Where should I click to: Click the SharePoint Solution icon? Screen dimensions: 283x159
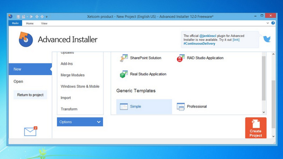pyautogui.click(x=124, y=58)
